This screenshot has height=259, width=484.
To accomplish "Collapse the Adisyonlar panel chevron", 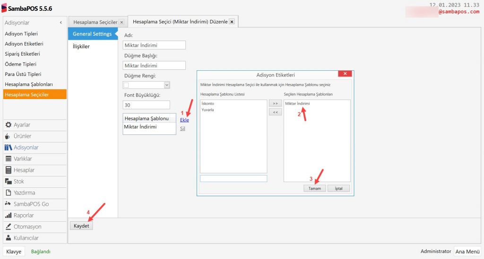I will [x=61, y=23].
